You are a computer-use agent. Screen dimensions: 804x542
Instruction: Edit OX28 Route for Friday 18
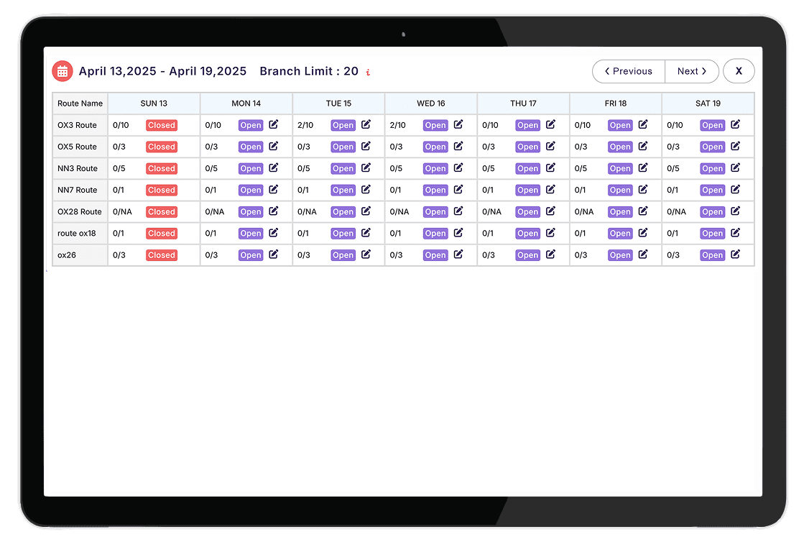643,211
